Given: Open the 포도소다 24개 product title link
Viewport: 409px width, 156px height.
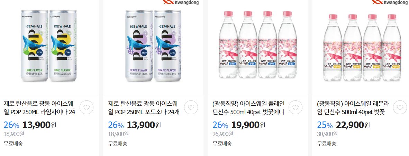Looking at the screenshot, I should click(144, 108).
